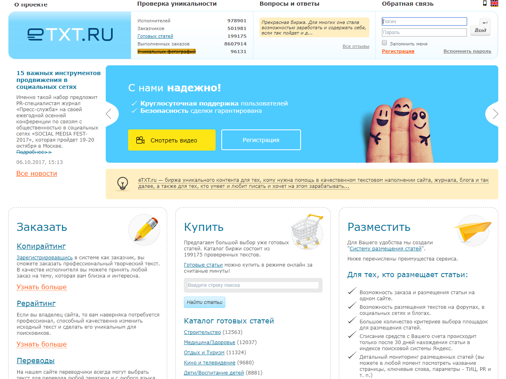The image size is (506, 379).
Task: Enable the Запомнить меня checkbox
Action: click(384, 43)
